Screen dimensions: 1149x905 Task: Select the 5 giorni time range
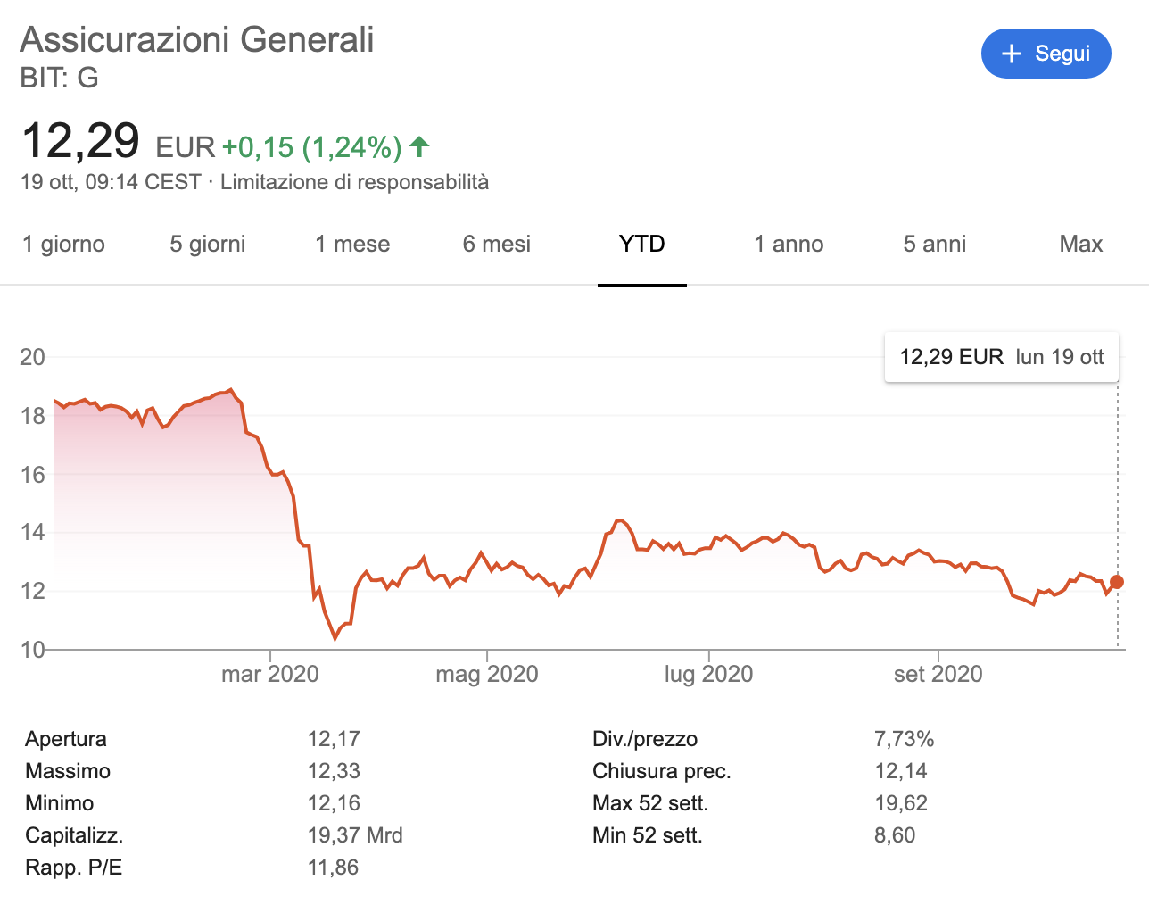207,244
